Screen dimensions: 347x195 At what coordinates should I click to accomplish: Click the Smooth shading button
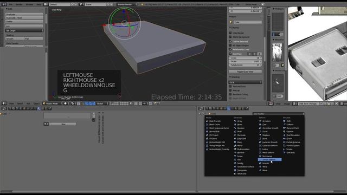point(15,38)
